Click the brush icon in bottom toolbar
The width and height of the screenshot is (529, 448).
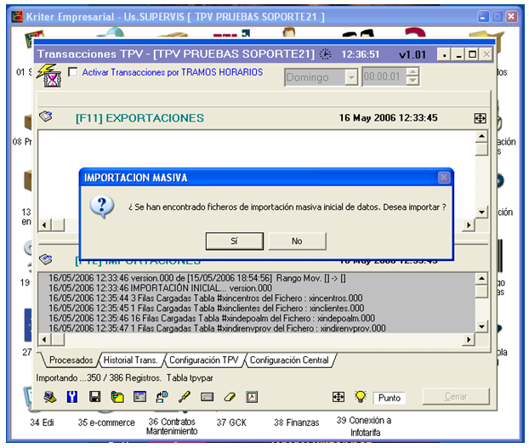[185, 397]
